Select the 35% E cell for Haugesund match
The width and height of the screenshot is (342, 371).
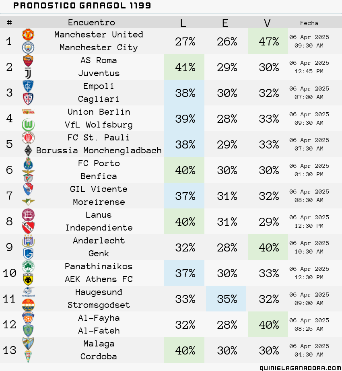pos(226,299)
